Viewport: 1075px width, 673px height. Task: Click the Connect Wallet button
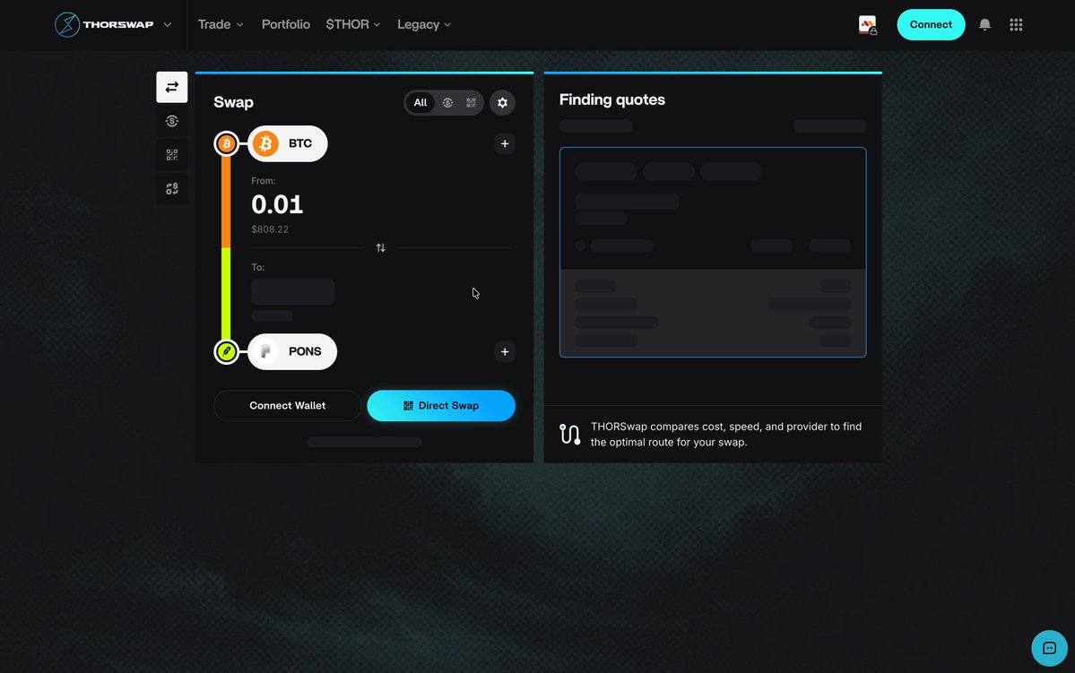[x=287, y=406]
